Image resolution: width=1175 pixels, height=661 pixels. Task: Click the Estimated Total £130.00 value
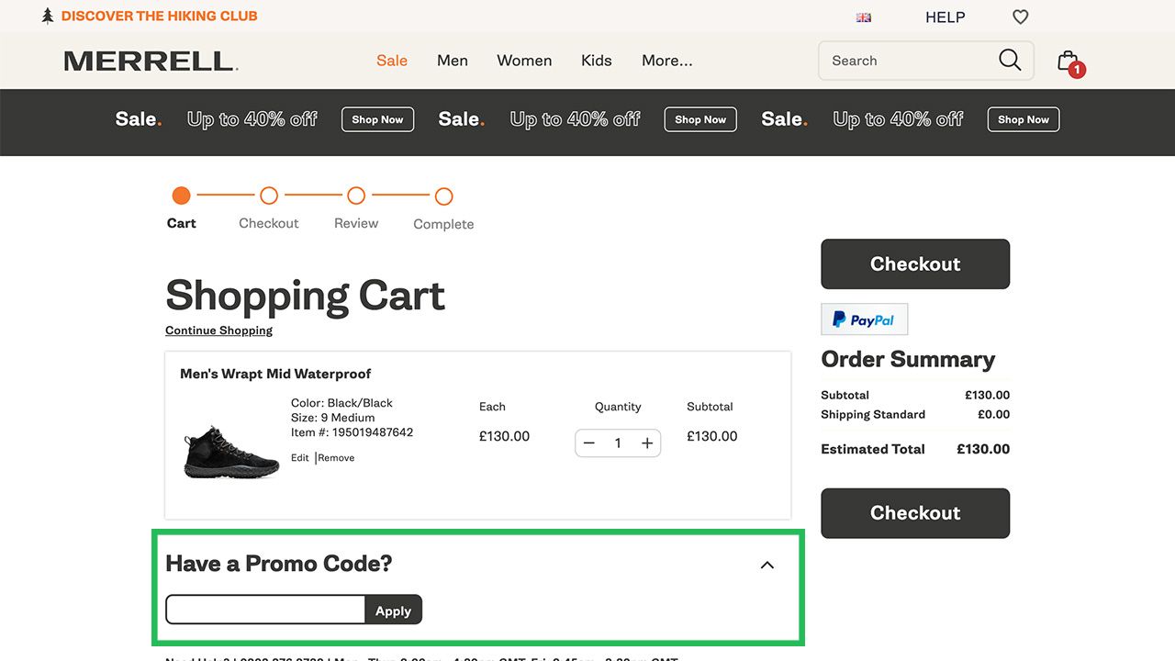click(x=983, y=449)
